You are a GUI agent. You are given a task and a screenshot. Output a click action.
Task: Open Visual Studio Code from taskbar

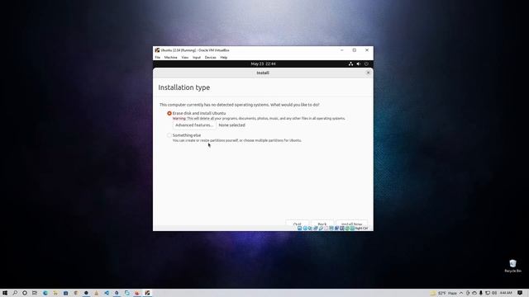coord(107,293)
